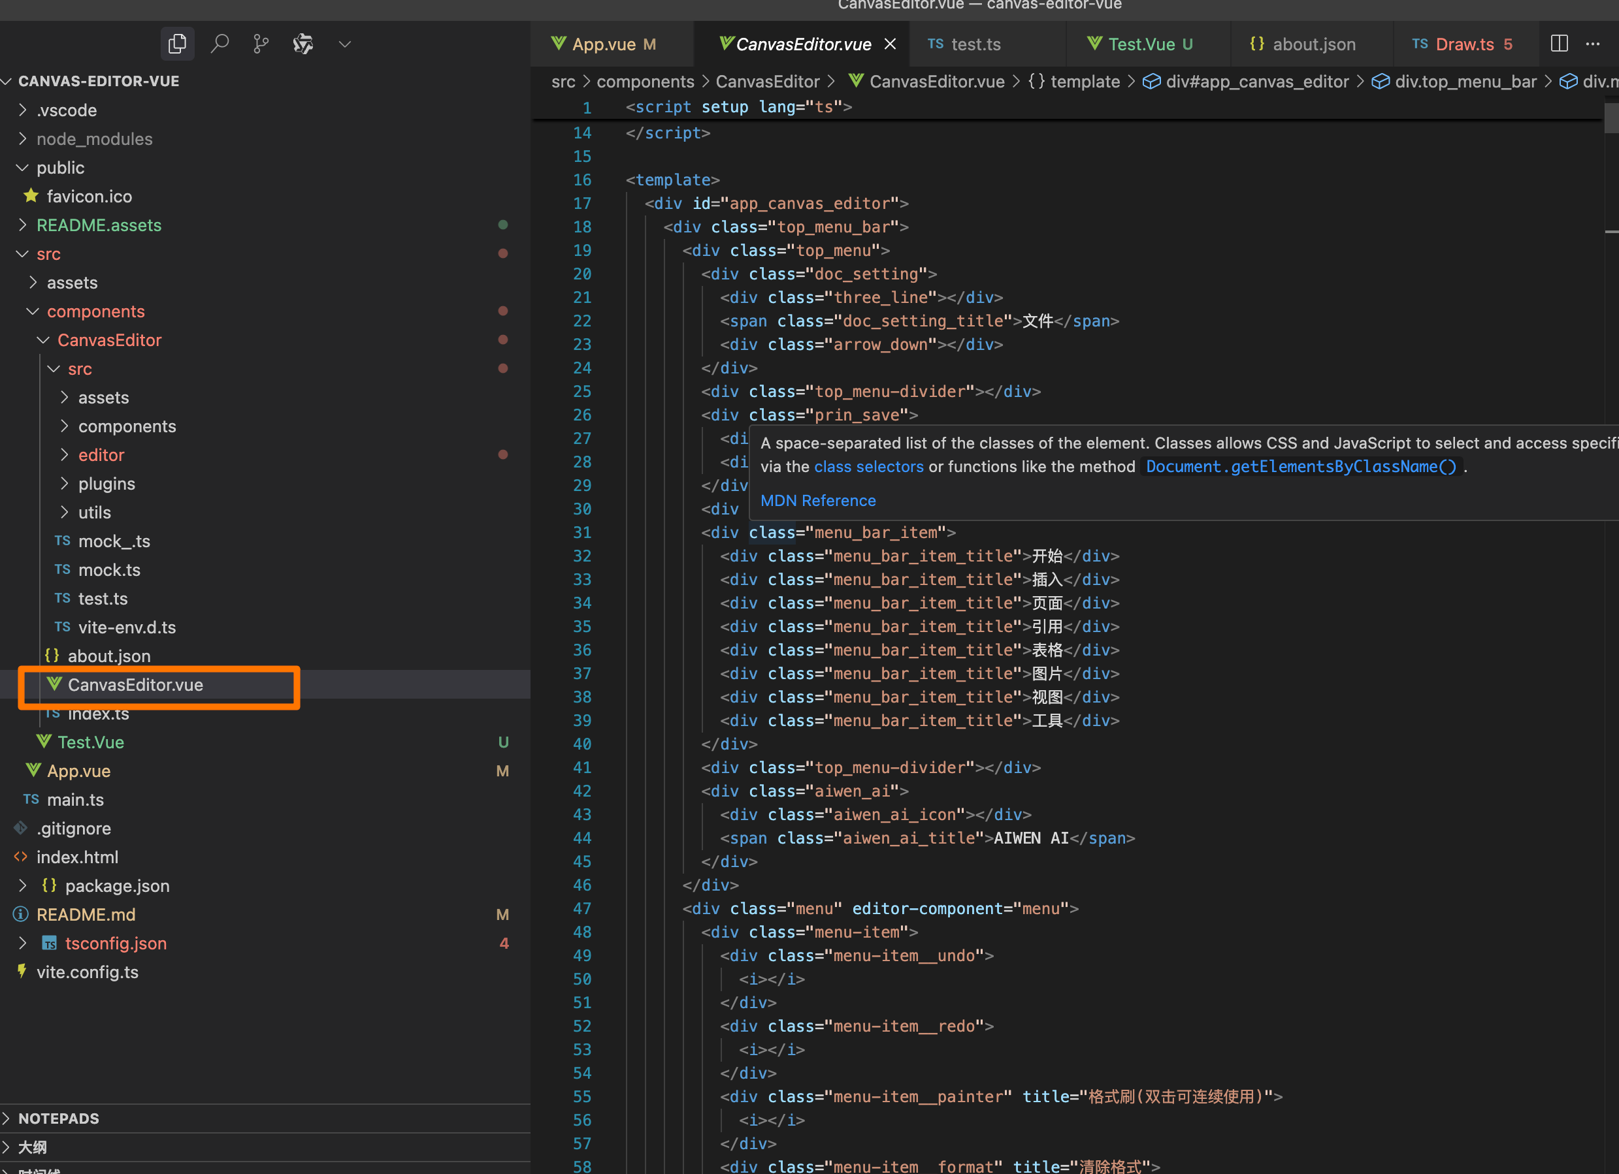Follow the MDN Reference link

coord(818,501)
